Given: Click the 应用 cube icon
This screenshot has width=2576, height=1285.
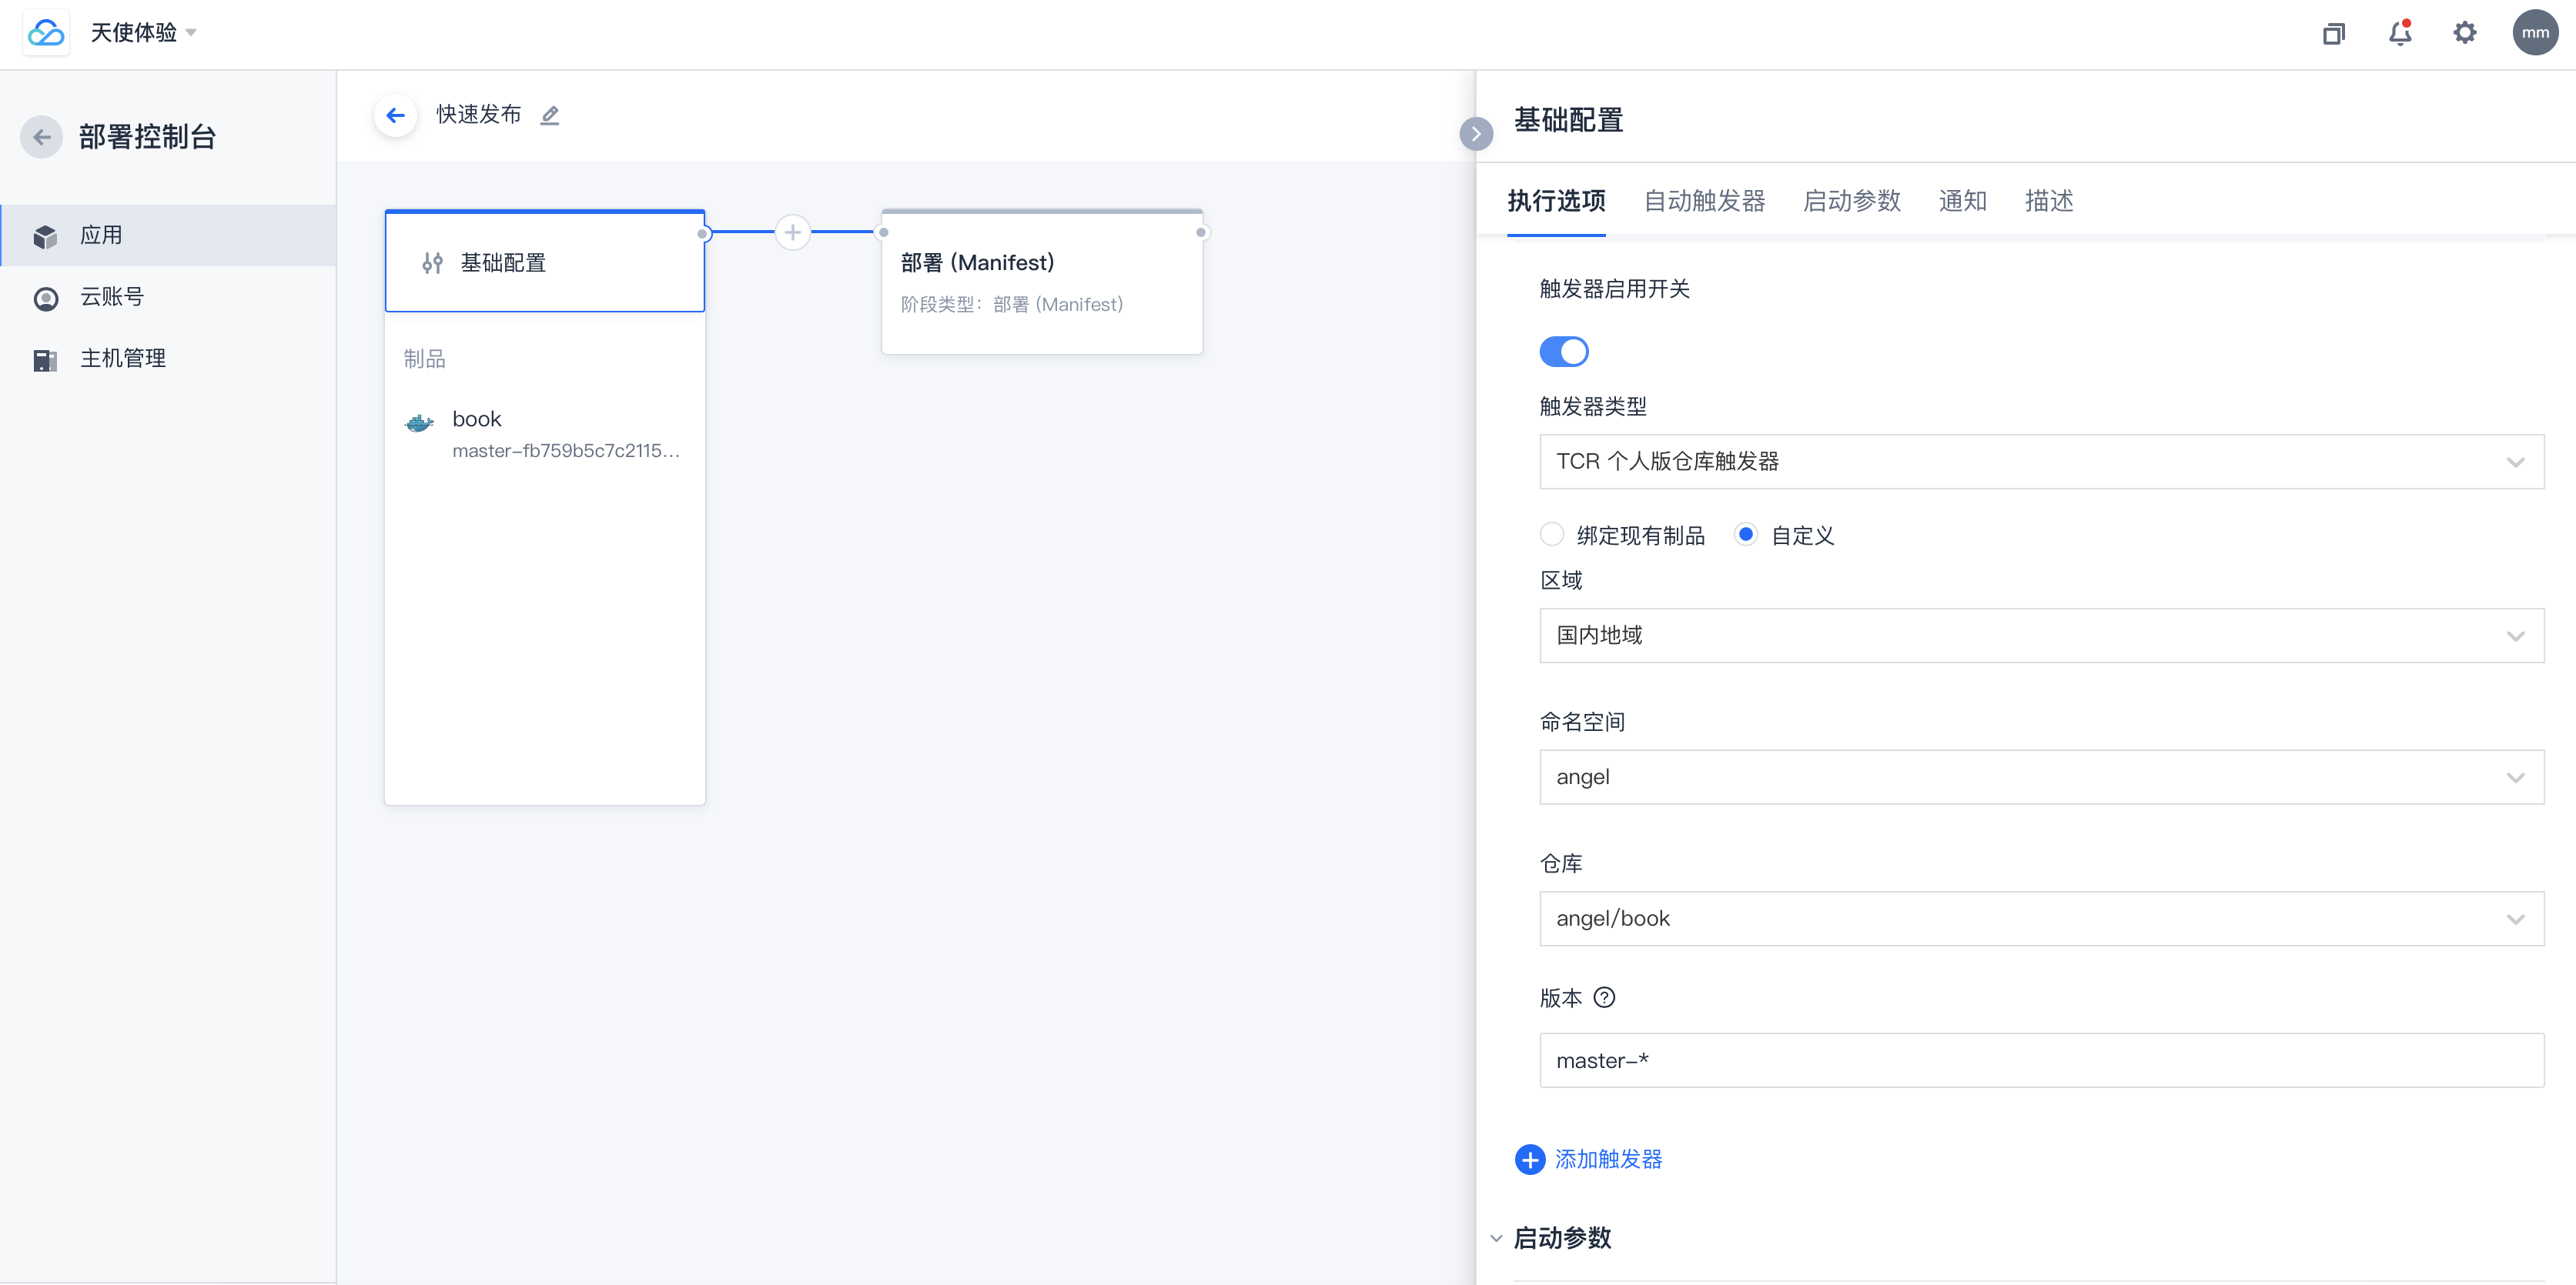Looking at the screenshot, I should tap(45, 237).
